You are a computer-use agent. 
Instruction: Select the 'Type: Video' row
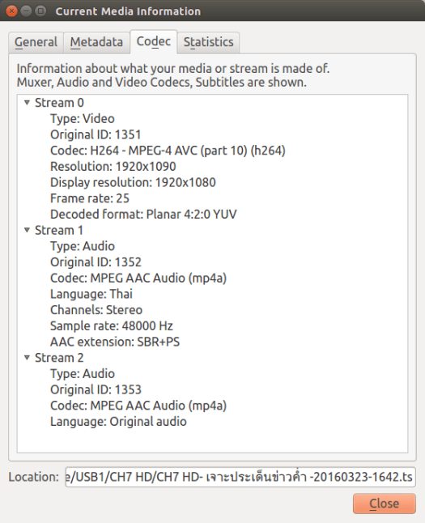[x=83, y=119]
